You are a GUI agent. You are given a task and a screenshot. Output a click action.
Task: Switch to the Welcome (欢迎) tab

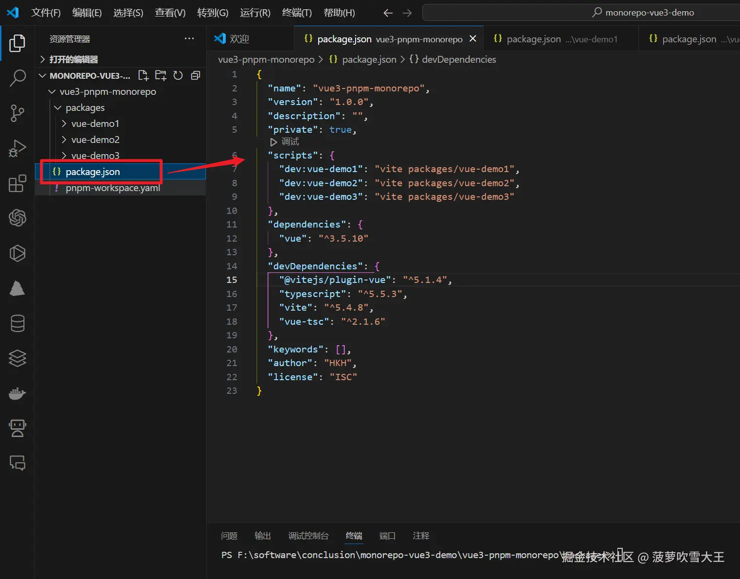238,39
